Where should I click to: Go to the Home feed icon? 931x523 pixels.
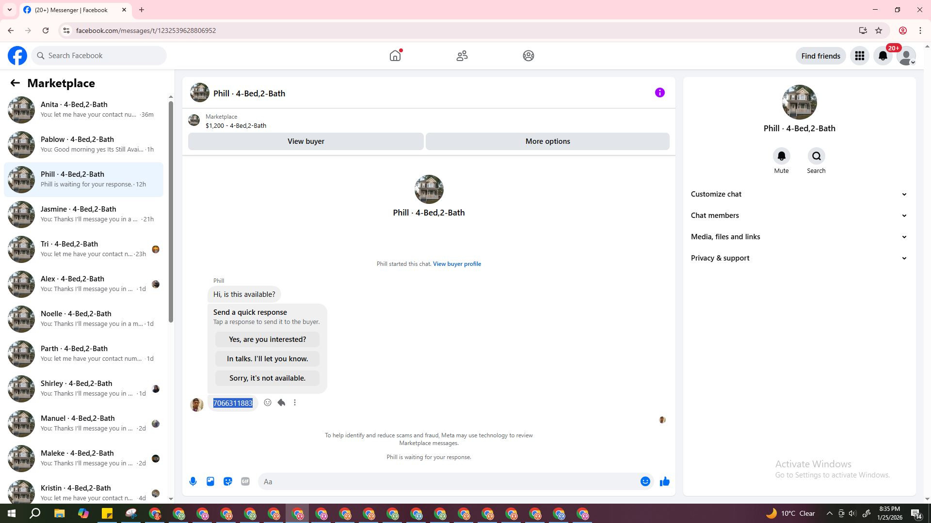pyautogui.click(x=395, y=56)
